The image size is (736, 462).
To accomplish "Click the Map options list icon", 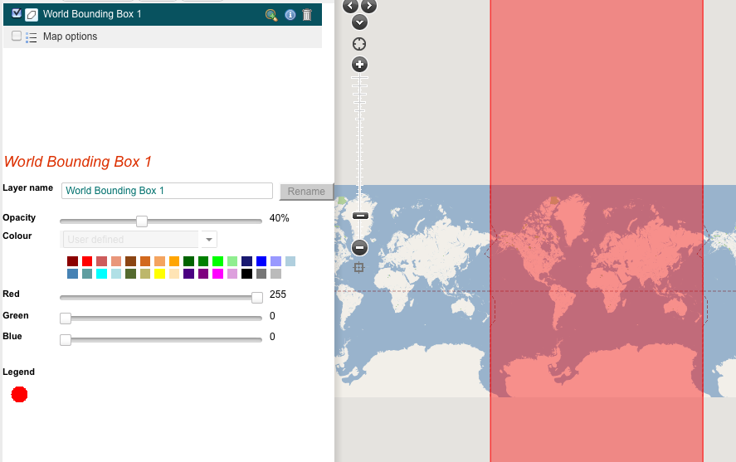I will (x=32, y=37).
